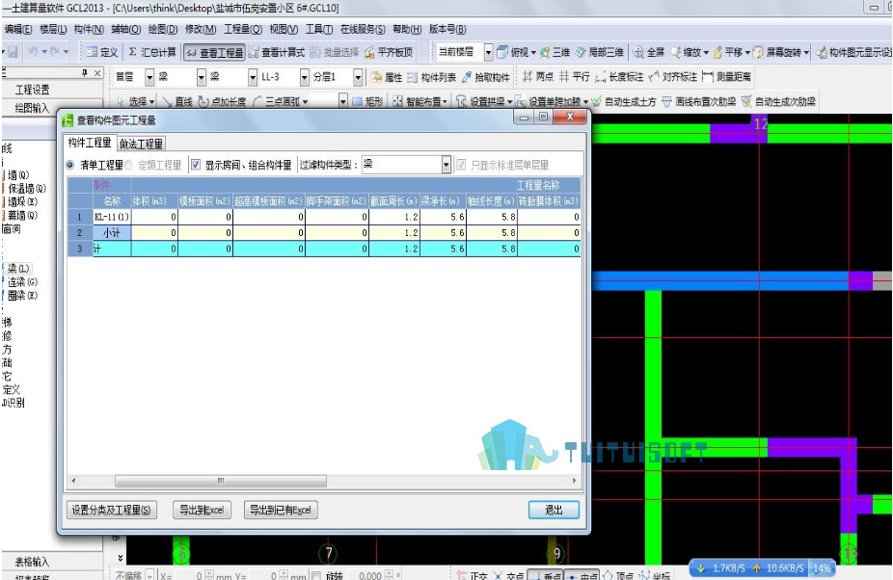893x580 pixels.
Task: Toggle 显示房间、组合构件量 checkbox
Action: [196, 165]
